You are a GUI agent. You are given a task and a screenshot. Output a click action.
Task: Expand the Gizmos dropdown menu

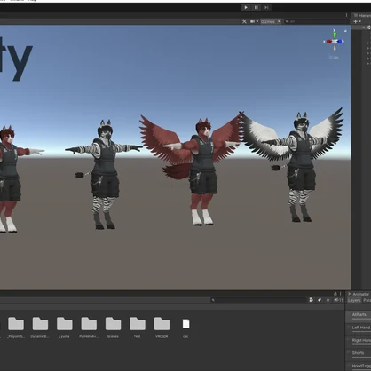pos(271,21)
